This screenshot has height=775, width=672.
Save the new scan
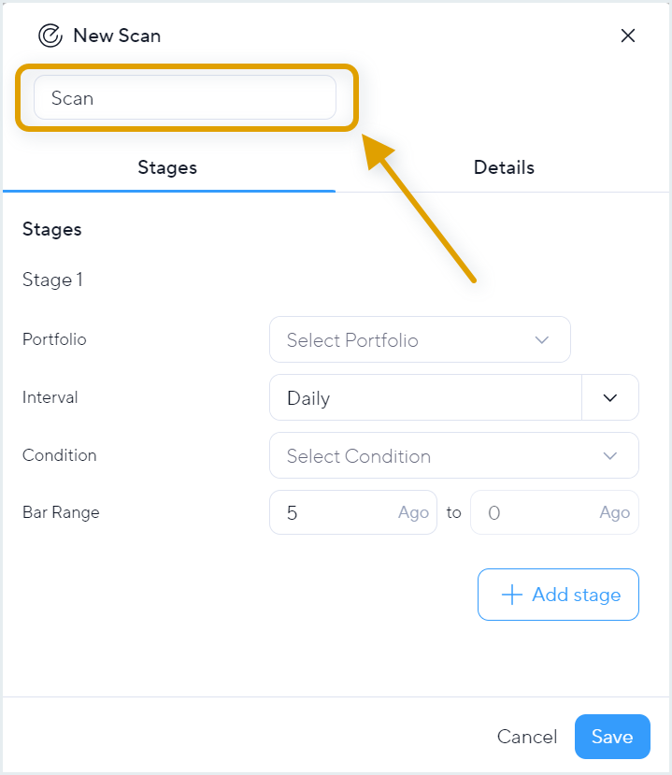point(612,737)
